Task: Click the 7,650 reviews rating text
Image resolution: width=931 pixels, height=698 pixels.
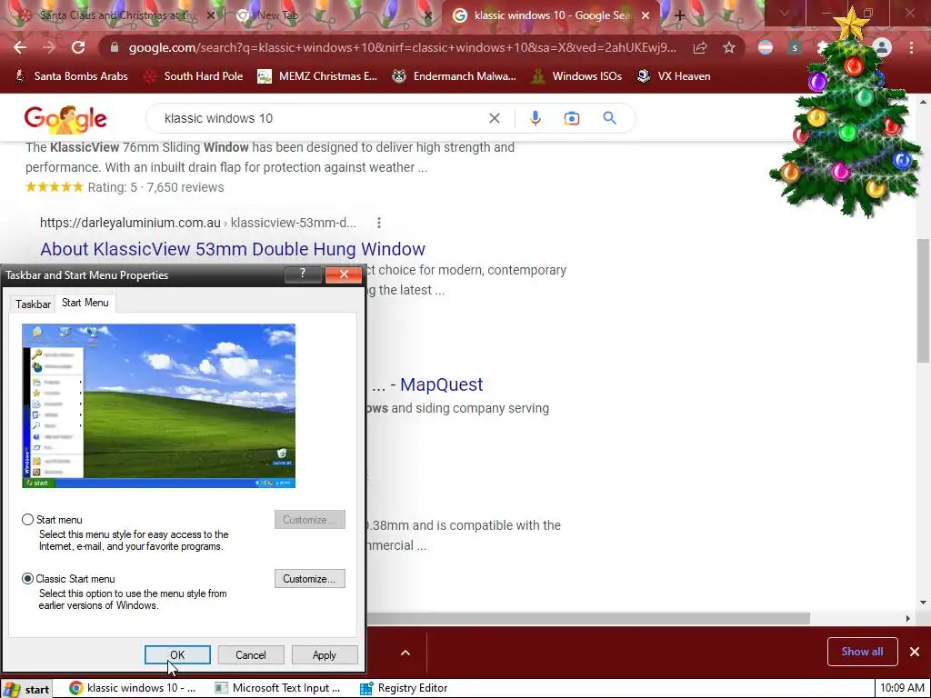Action: 185,187
